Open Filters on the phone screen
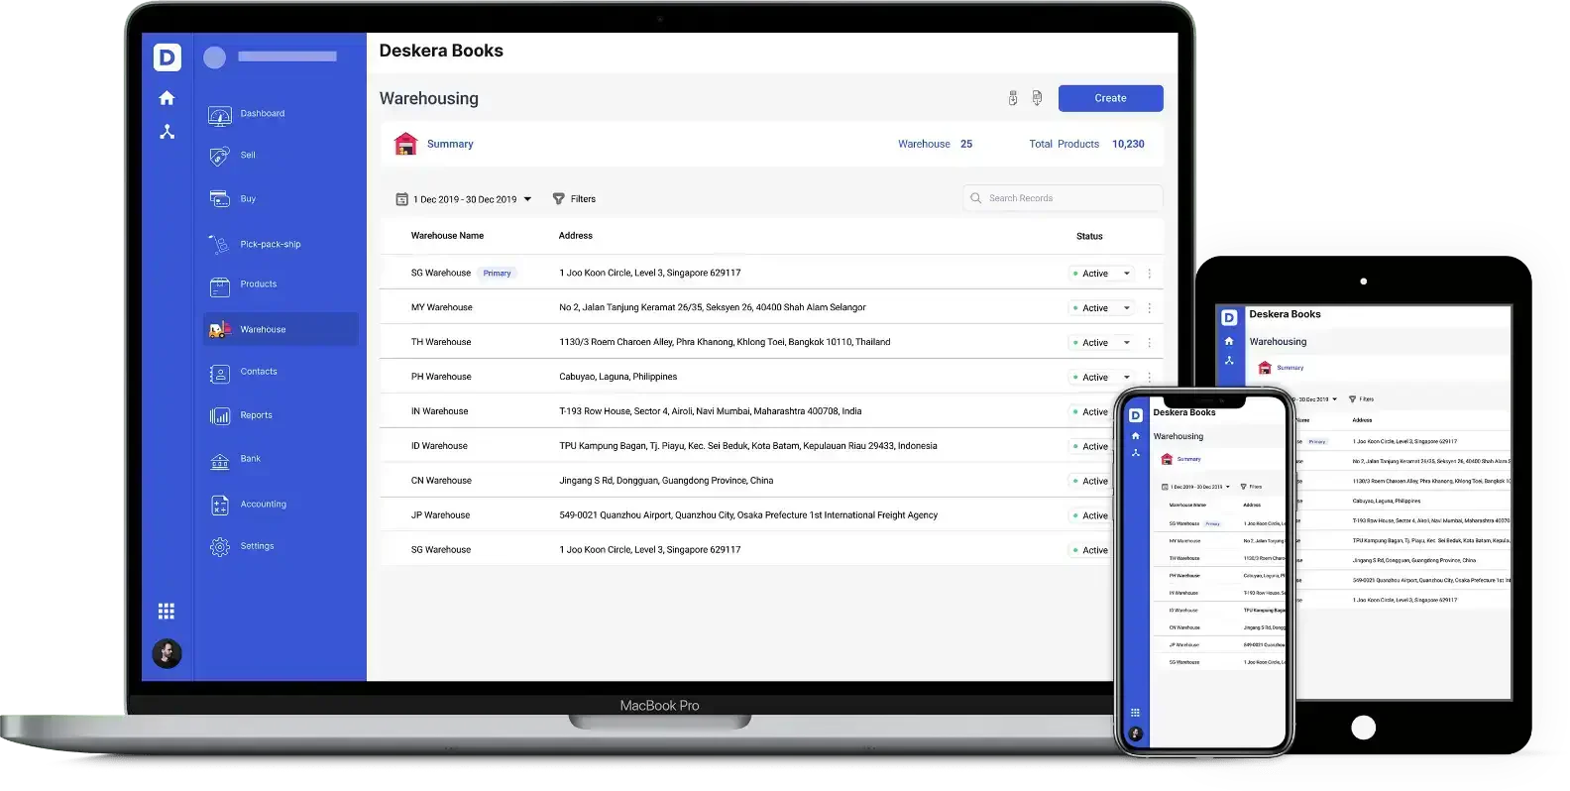The image size is (1570, 791). (1251, 487)
